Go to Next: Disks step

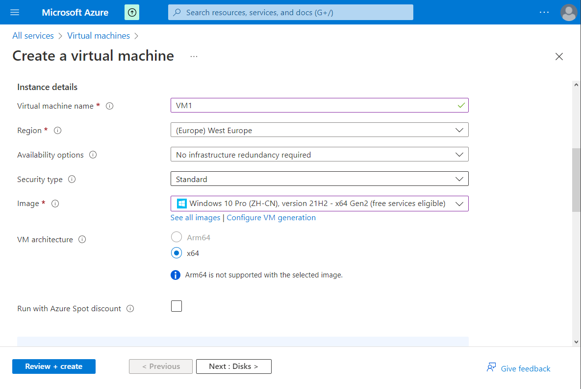[234, 366]
